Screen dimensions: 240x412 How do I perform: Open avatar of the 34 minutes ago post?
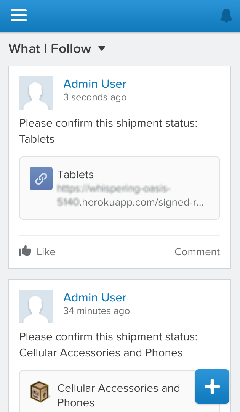coord(36,307)
